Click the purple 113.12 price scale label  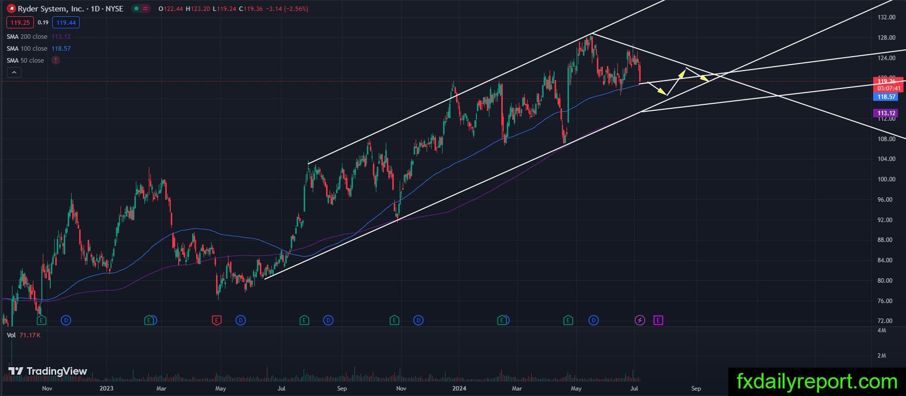[887, 113]
